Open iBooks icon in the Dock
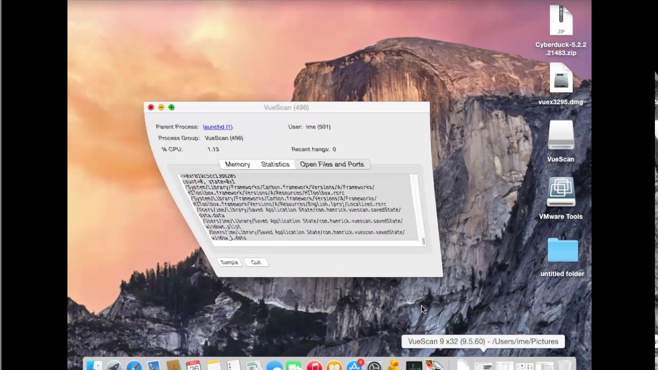This screenshot has width=658, height=370. tap(334, 366)
